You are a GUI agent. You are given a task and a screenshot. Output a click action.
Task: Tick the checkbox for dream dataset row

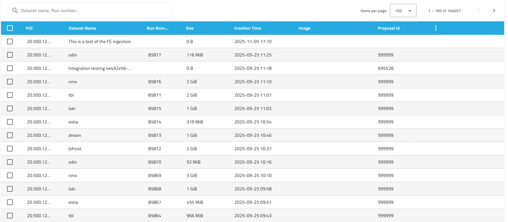coord(10,135)
